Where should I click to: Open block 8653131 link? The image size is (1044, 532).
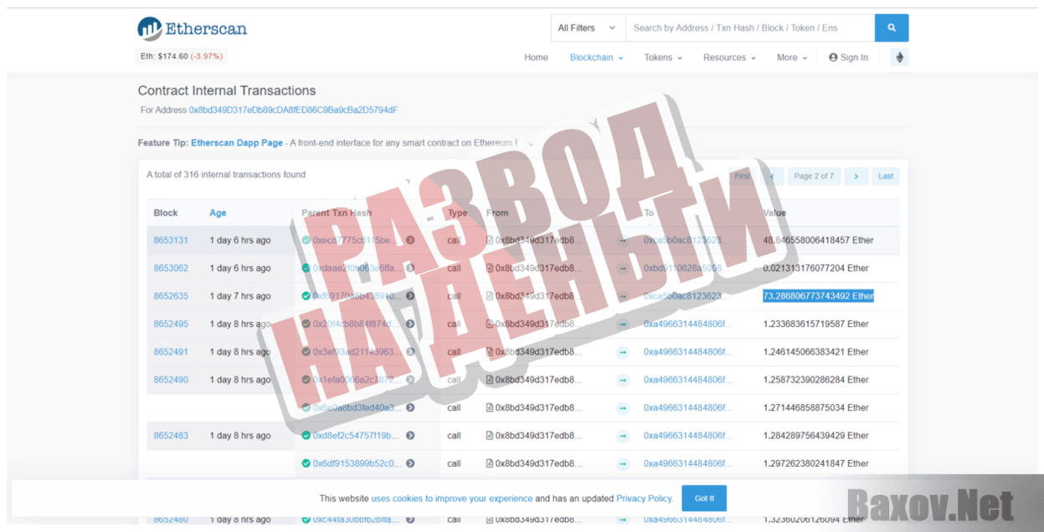click(171, 240)
